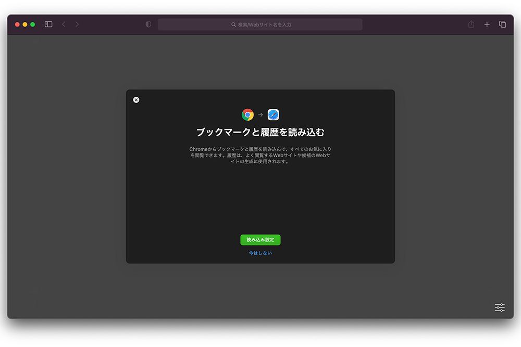Show tab overview icon
Image resolution: width=521 pixels, height=347 pixels.
502,24
